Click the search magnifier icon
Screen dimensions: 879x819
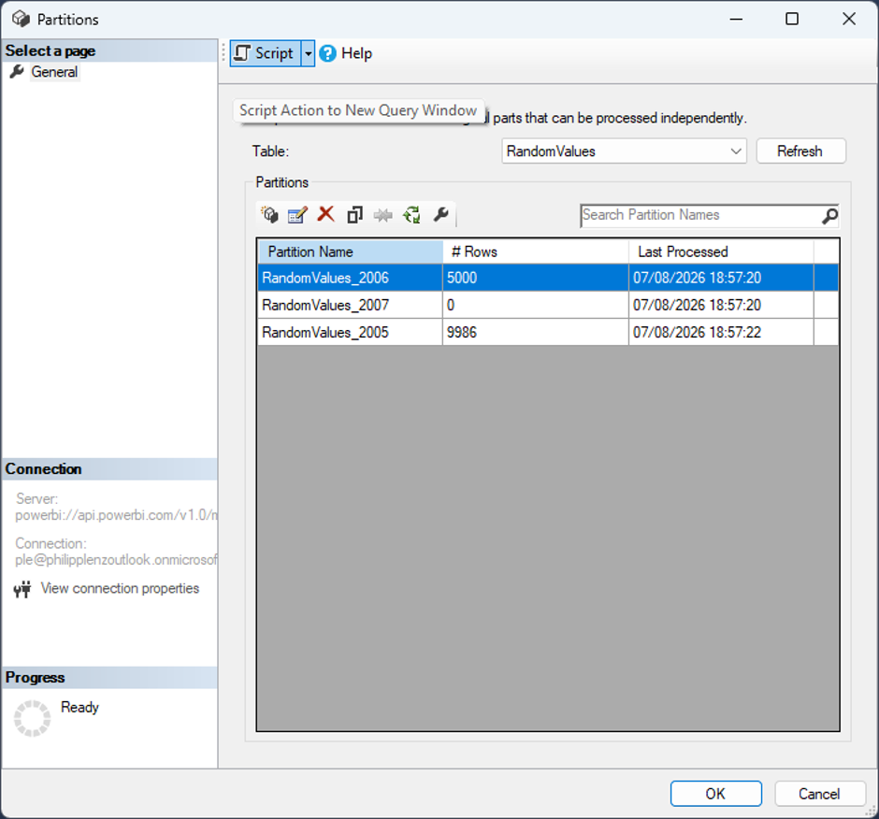pos(829,216)
